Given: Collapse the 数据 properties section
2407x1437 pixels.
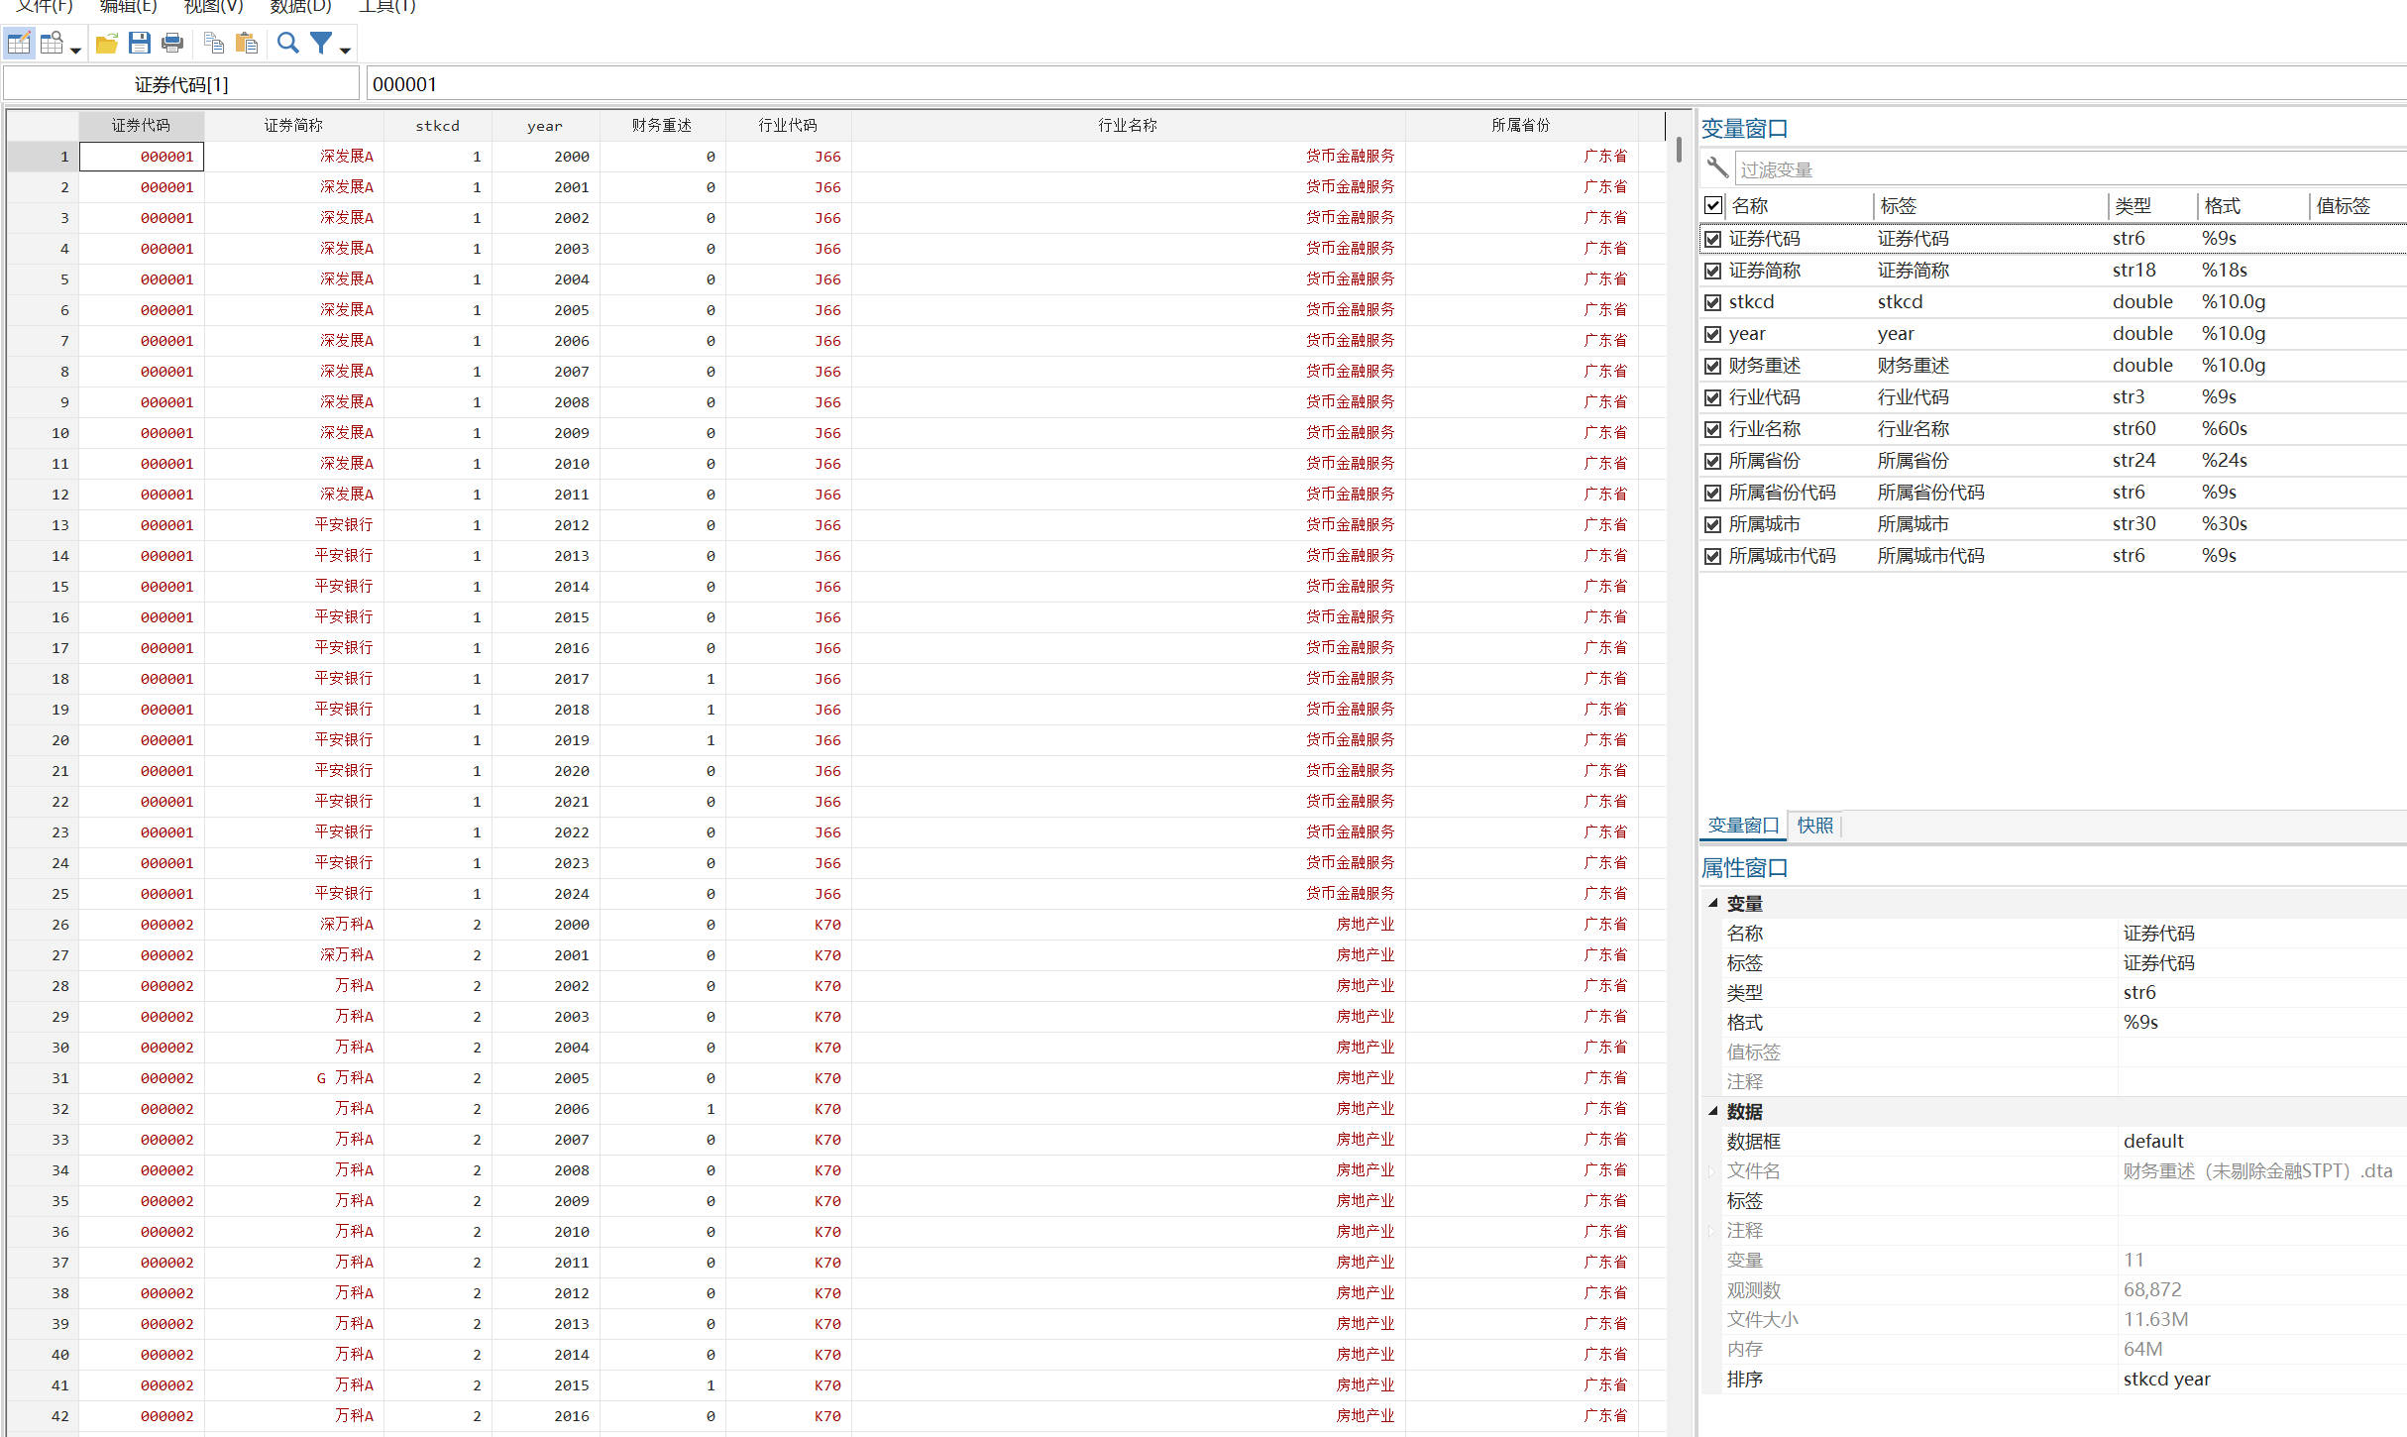Looking at the screenshot, I should coord(1712,1111).
